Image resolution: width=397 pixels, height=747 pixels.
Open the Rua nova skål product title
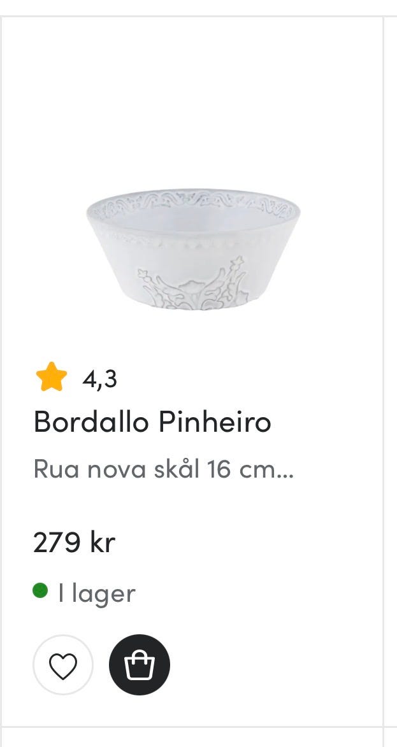(163, 470)
